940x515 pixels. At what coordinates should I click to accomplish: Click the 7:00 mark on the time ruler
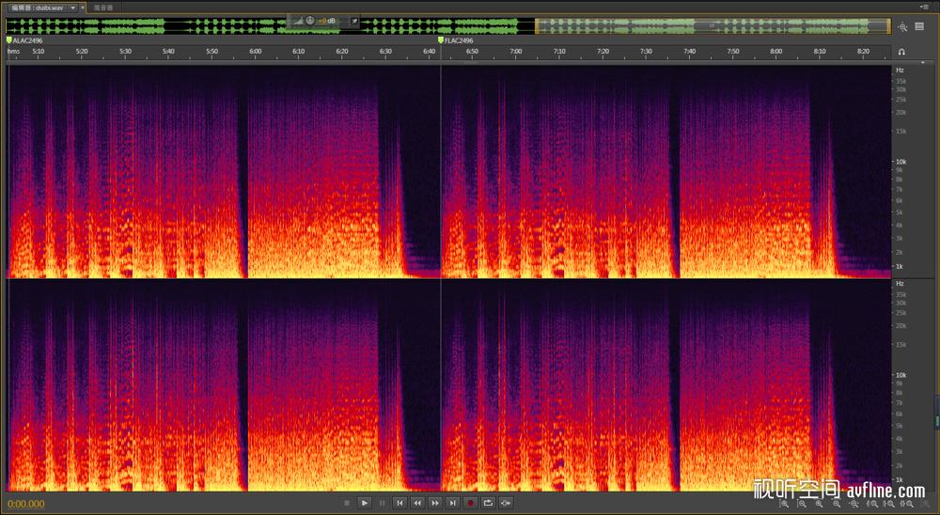(515, 52)
